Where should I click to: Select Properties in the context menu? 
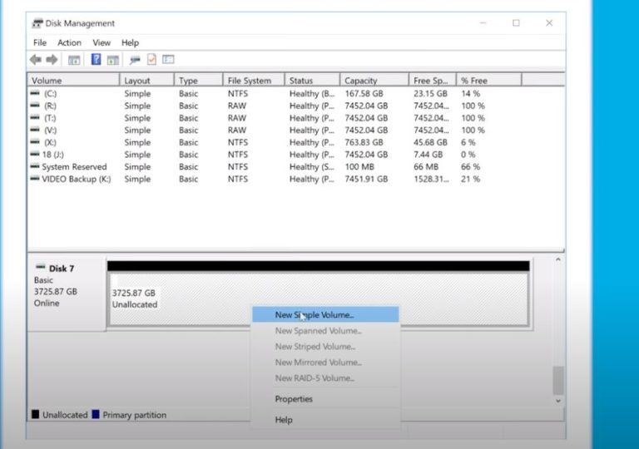[294, 399]
